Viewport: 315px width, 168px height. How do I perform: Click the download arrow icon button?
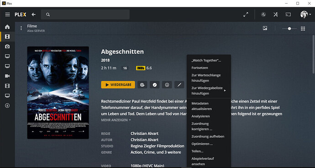point(167,85)
